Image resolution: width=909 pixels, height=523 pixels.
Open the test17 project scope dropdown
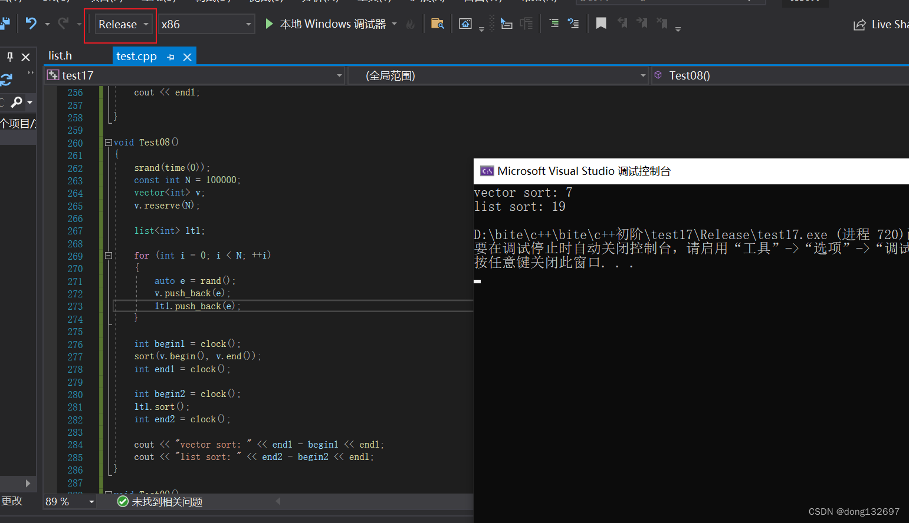194,75
